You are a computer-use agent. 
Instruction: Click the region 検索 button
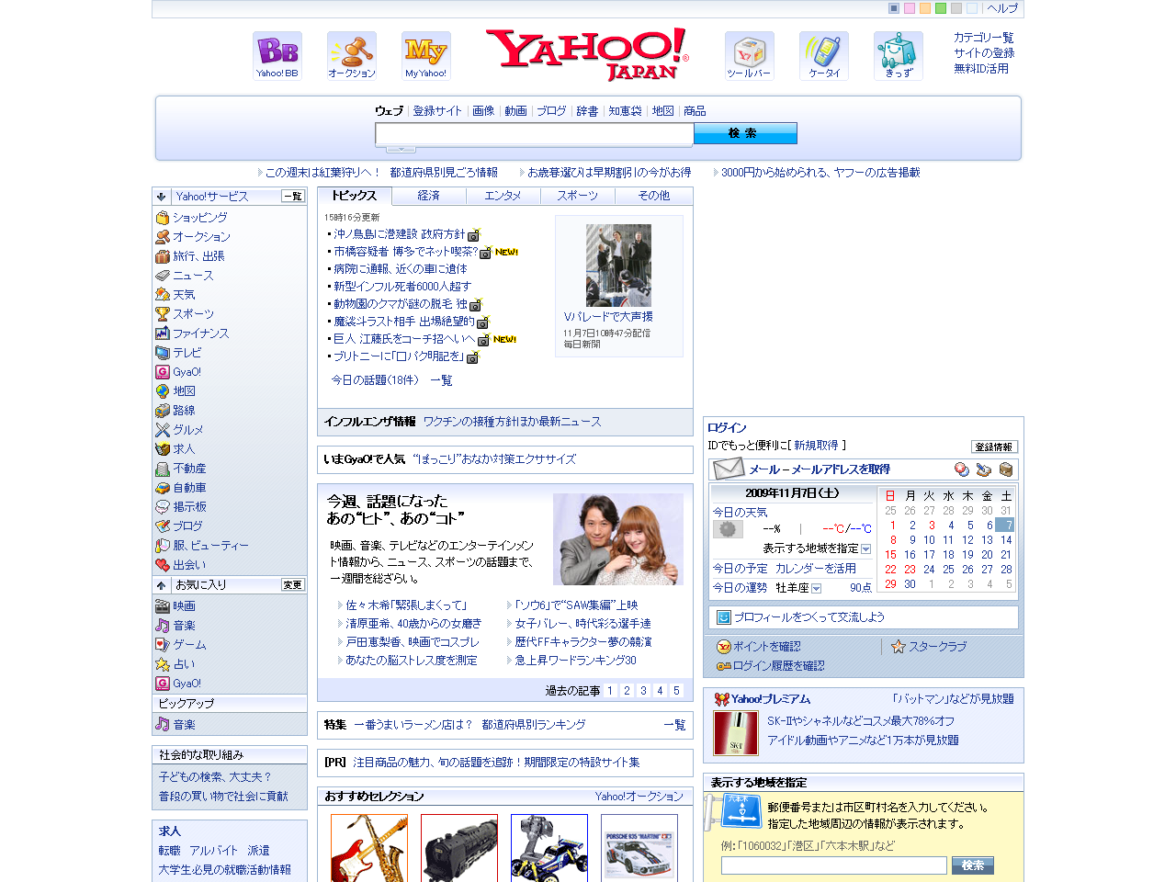click(973, 865)
